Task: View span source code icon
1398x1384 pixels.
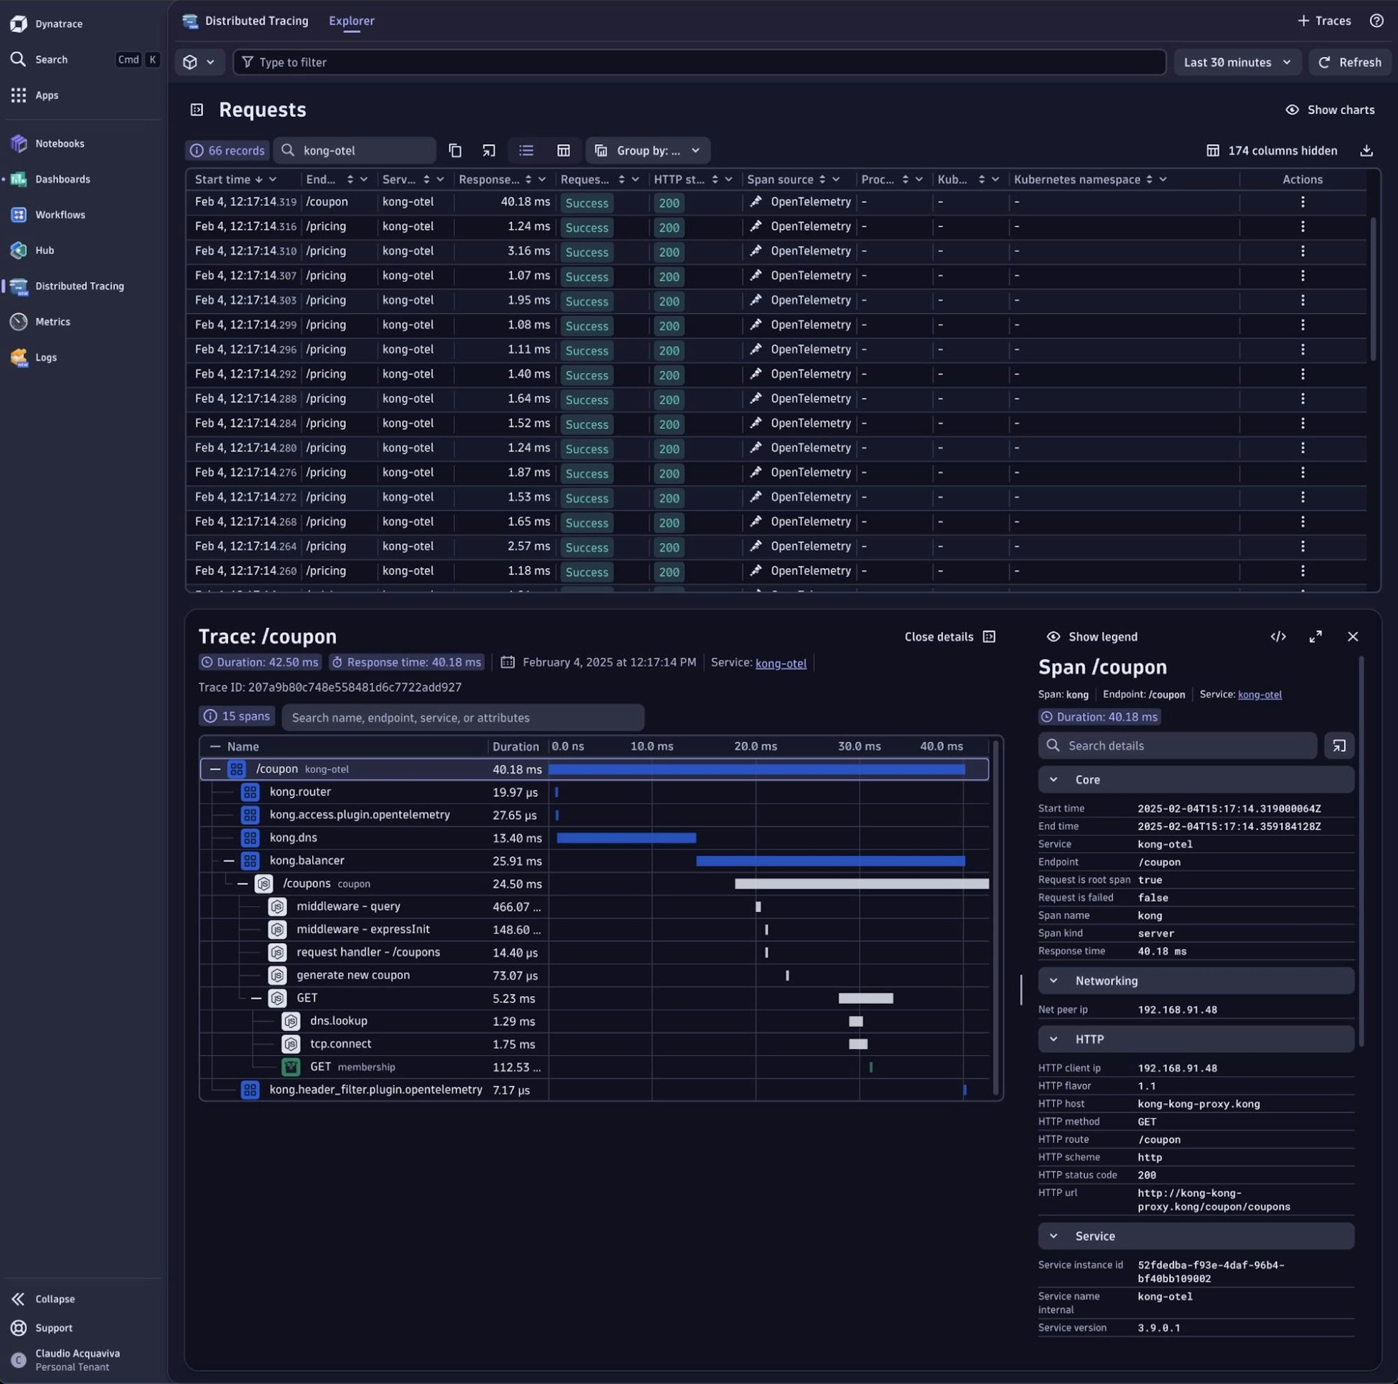Action: click(1278, 637)
